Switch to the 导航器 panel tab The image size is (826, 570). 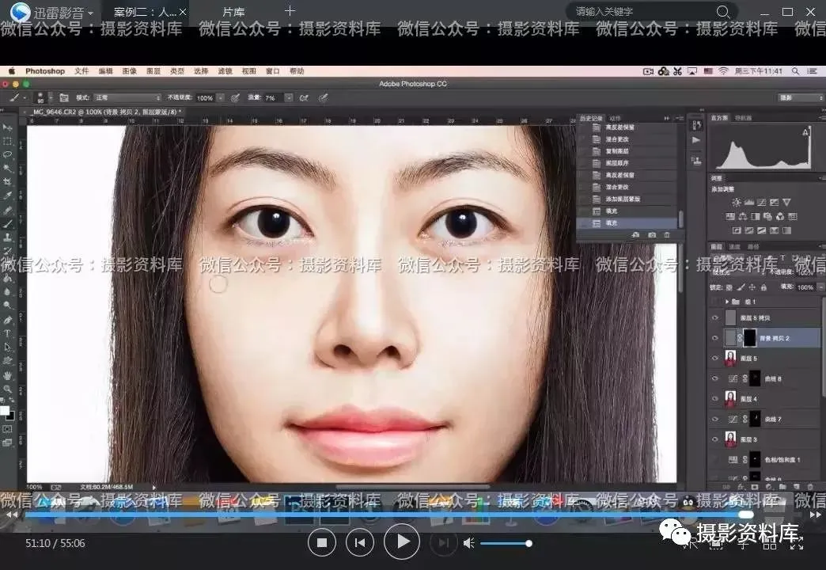(x=743, y=118)
